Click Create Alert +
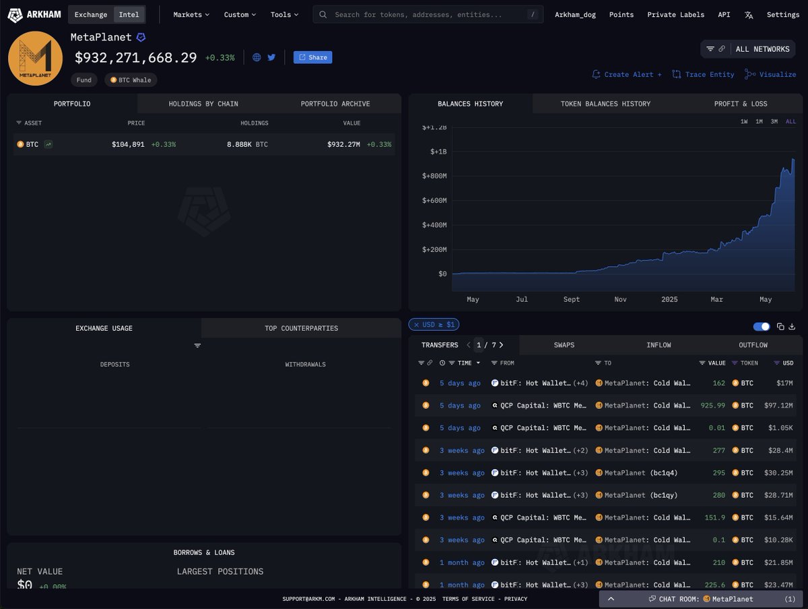This screenshot has height=609, width=808. (x=626, y=74)
